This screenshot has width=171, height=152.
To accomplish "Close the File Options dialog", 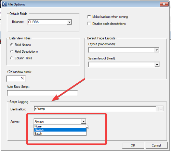I will point(164,4).
